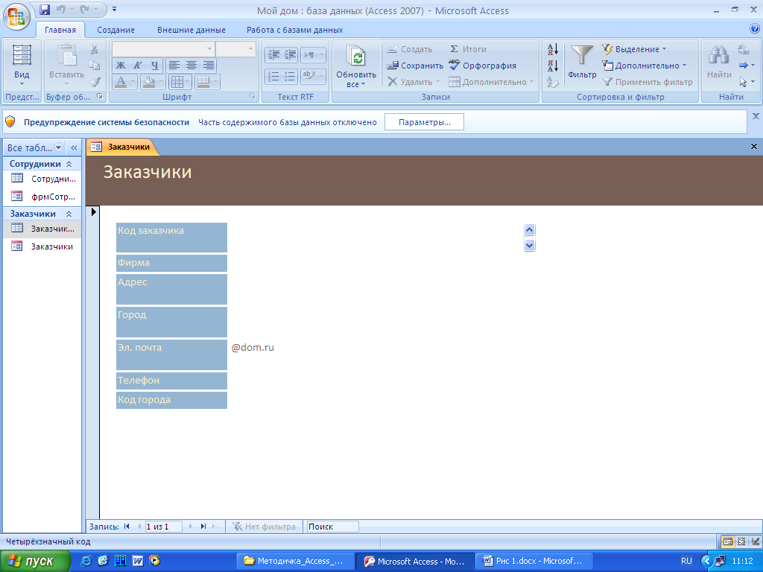Select Заказчики form in navigation pane
Viewport: 763px width, 572px height.
click(x=42, y=246)
